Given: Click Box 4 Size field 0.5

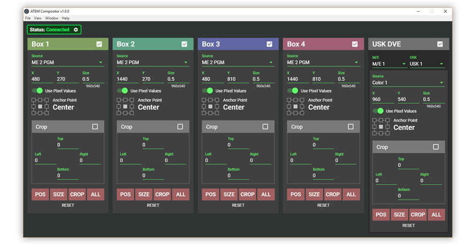Looking at the screenshot, I should point(349,79).
